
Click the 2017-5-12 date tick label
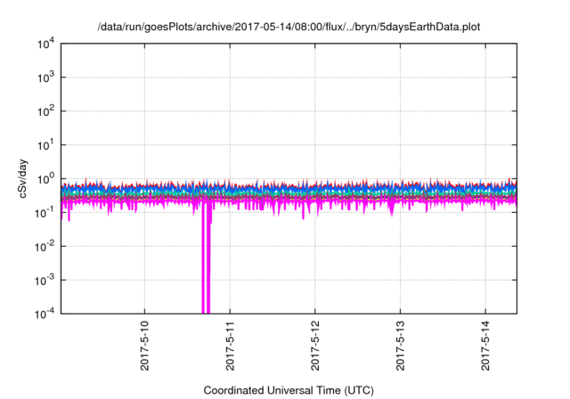[314, 346]
